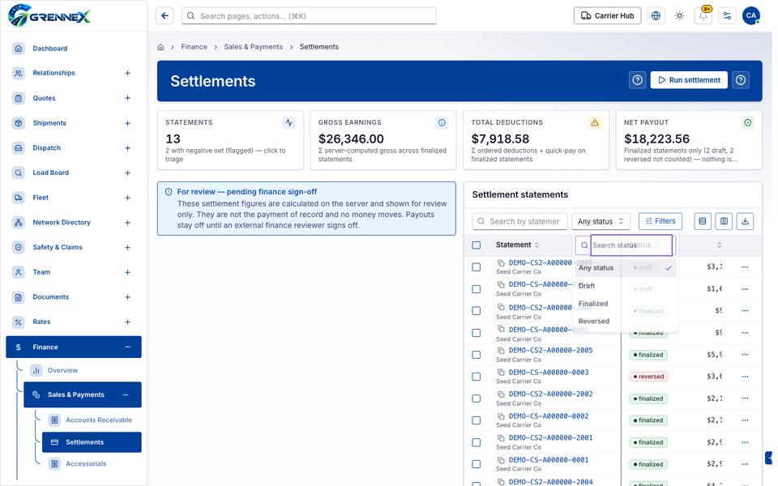The image size is (778, 486).
Task: Open help icon right of Run settlement
Action: pos(741,80)
